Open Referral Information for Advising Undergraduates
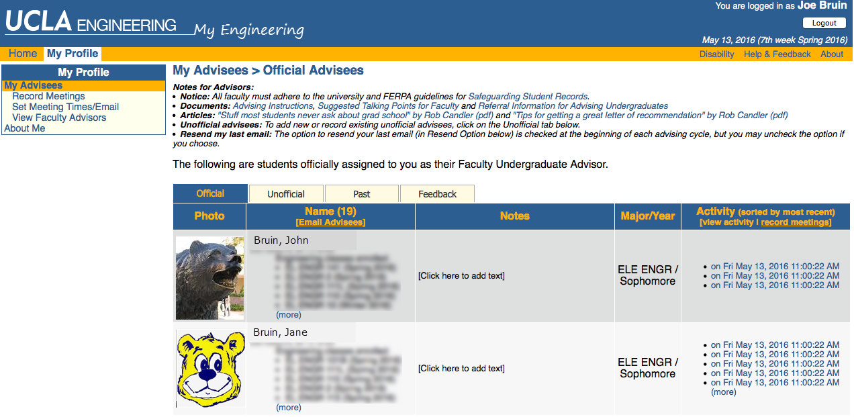854x417 pixels. point(573,106)
